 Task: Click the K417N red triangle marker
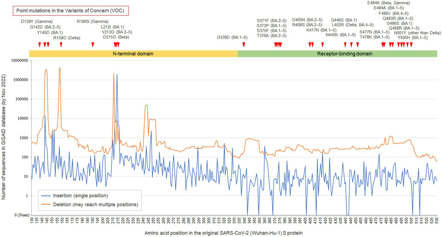click(323, 44)
